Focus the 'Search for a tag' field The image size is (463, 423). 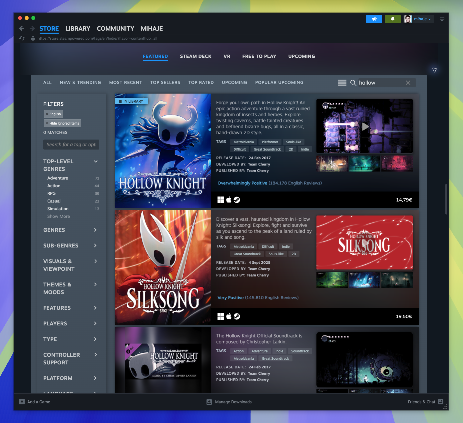point(71,145)
